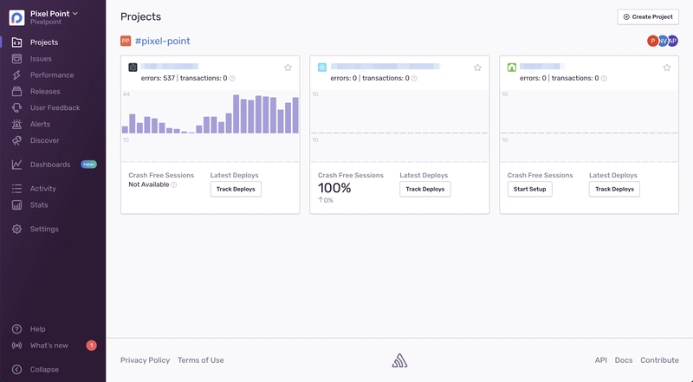Click the AP member avatar
693x382 pixels.
673,41
